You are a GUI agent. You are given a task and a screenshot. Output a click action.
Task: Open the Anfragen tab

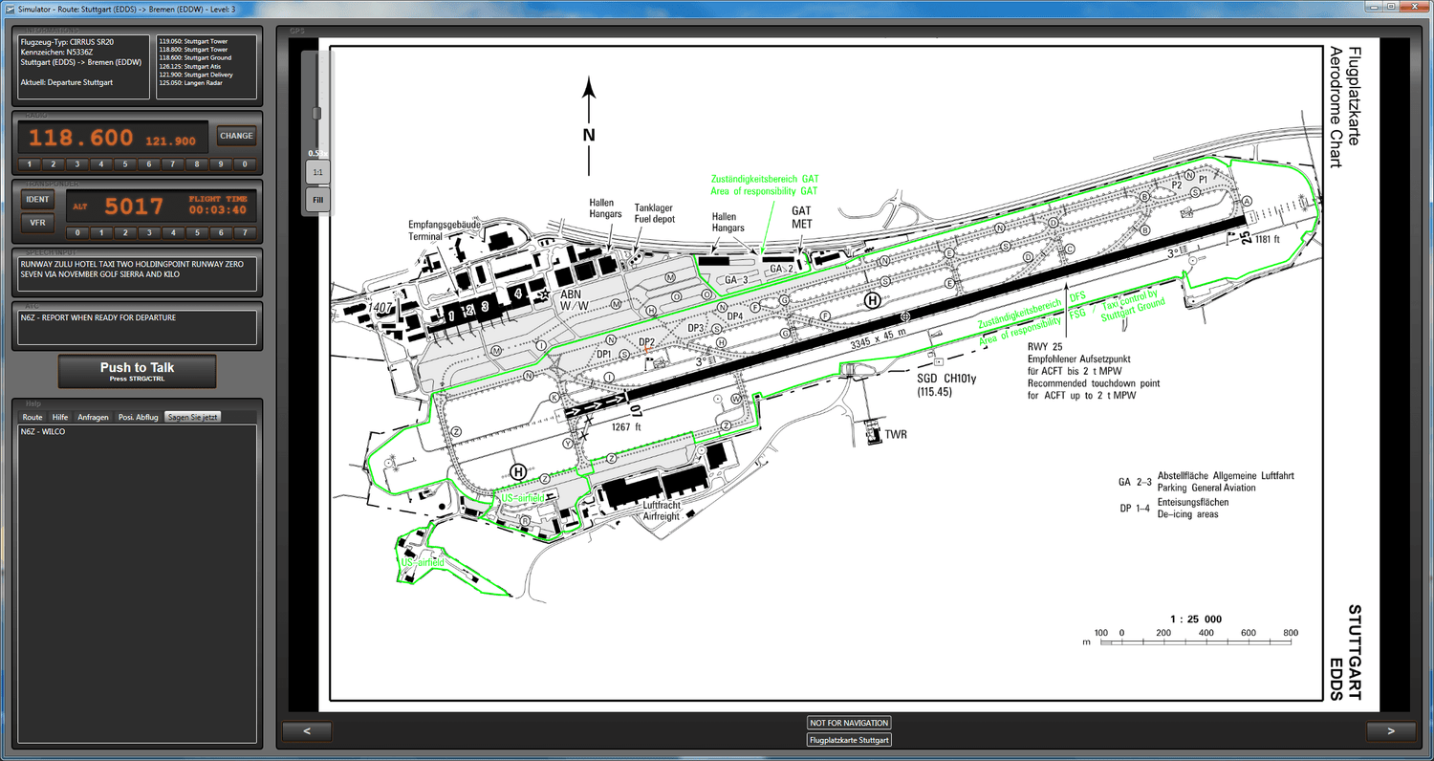coord(93,418)
